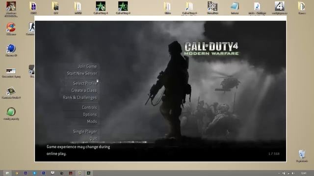This screenshot has width=314, height=176.
Task: Select the blue sphere desktop shortcut
Action: coord(11,50)
